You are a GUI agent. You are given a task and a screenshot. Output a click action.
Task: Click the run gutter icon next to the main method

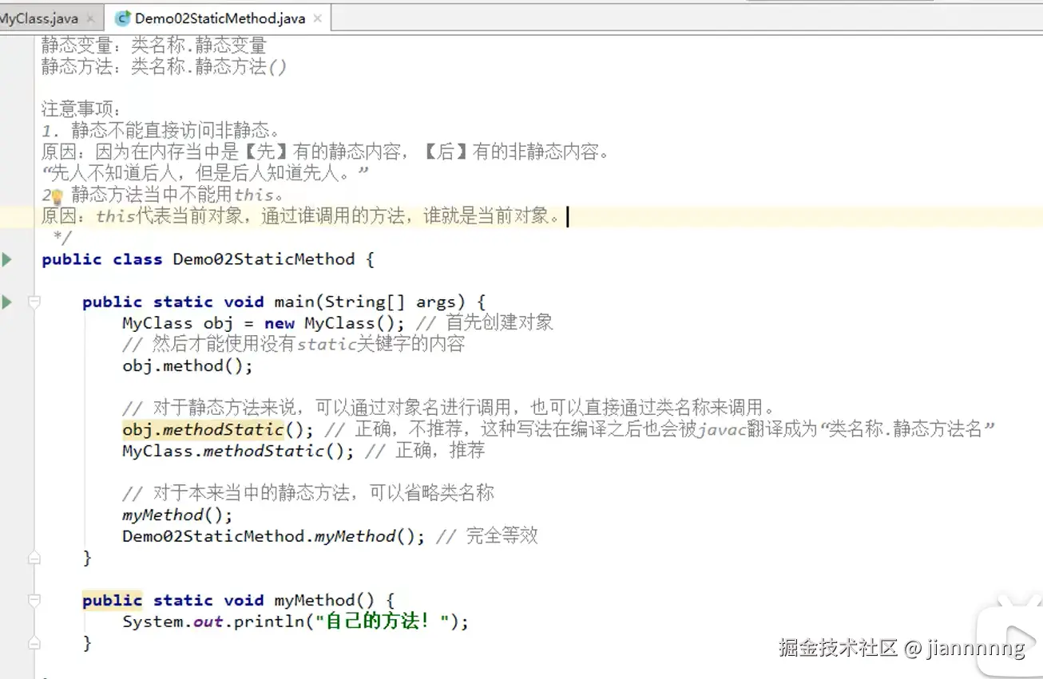tap(6, 302)
